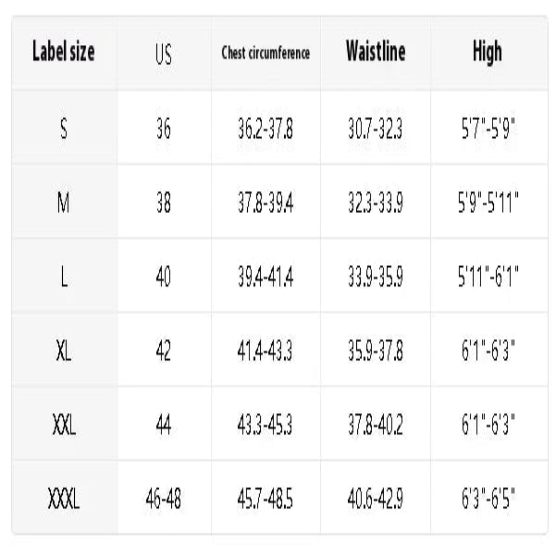Click the Chest circumference header
The height and width of the screenshot is (556, 556).
[266, 53]
